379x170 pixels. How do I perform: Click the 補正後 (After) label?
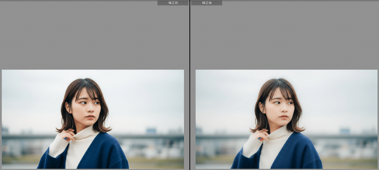click(x=207, y=3)
